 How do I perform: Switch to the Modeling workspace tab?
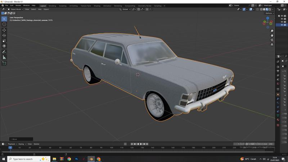click(52, 6)
